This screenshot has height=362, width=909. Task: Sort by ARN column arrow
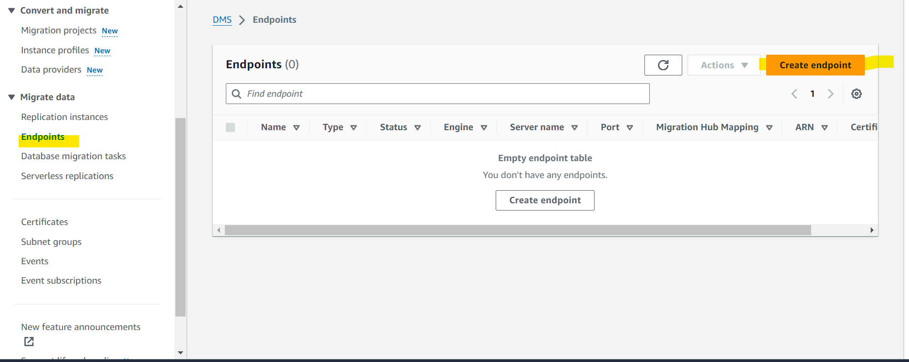click(825, 128)
